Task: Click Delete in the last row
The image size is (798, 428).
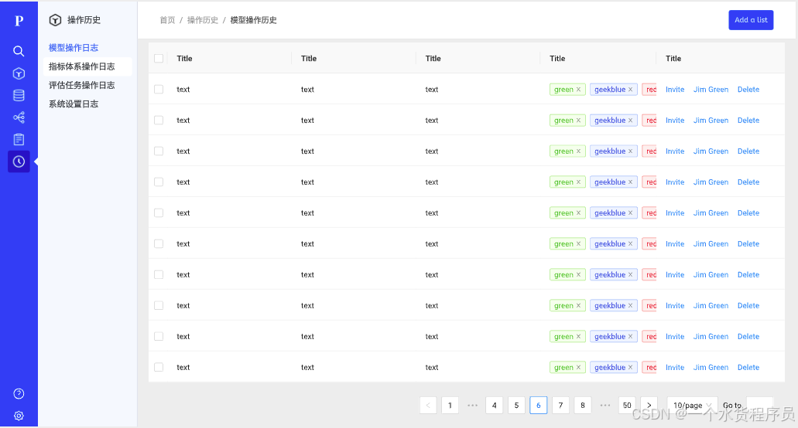Action: [x=748, y=368]
